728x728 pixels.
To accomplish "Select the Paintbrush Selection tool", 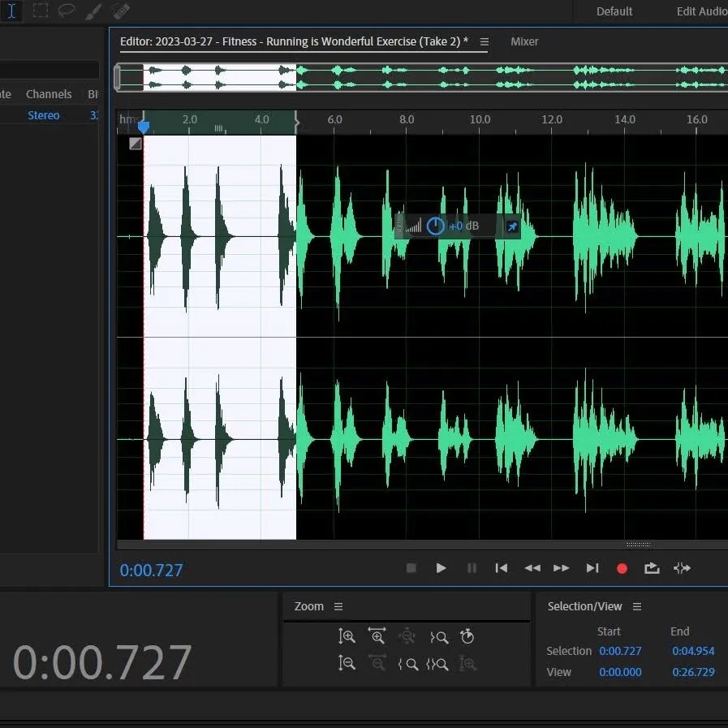I will click(94, 11).
